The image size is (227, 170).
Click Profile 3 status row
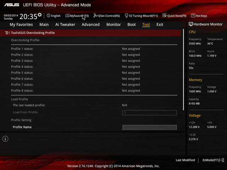94,61
